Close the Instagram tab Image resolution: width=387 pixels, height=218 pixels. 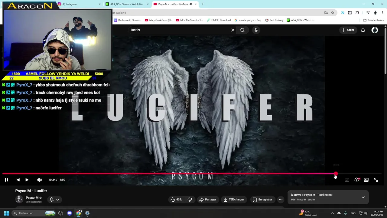pyautogui.click(x=99, y=4)
